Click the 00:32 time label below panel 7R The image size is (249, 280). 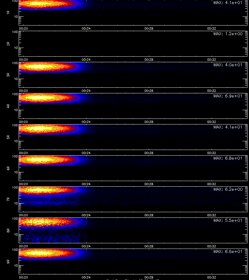point(211,215)
